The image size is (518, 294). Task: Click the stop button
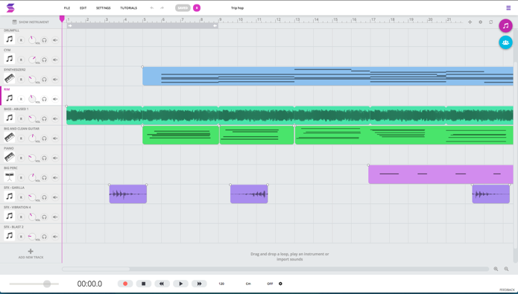(143, 284)
